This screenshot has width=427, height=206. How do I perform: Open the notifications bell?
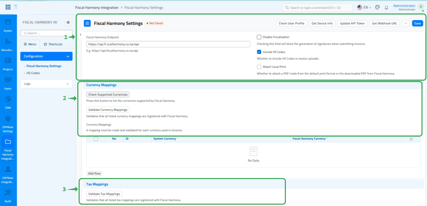point(386,8)
